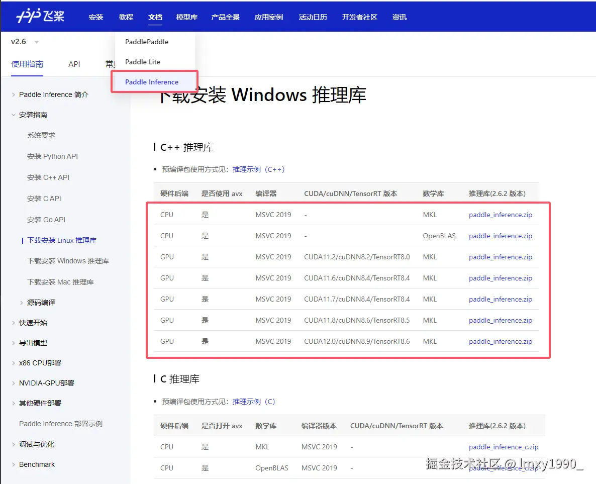
Task: Open Paddle Inference 部署示例 page
Action: tap(61, 424)
